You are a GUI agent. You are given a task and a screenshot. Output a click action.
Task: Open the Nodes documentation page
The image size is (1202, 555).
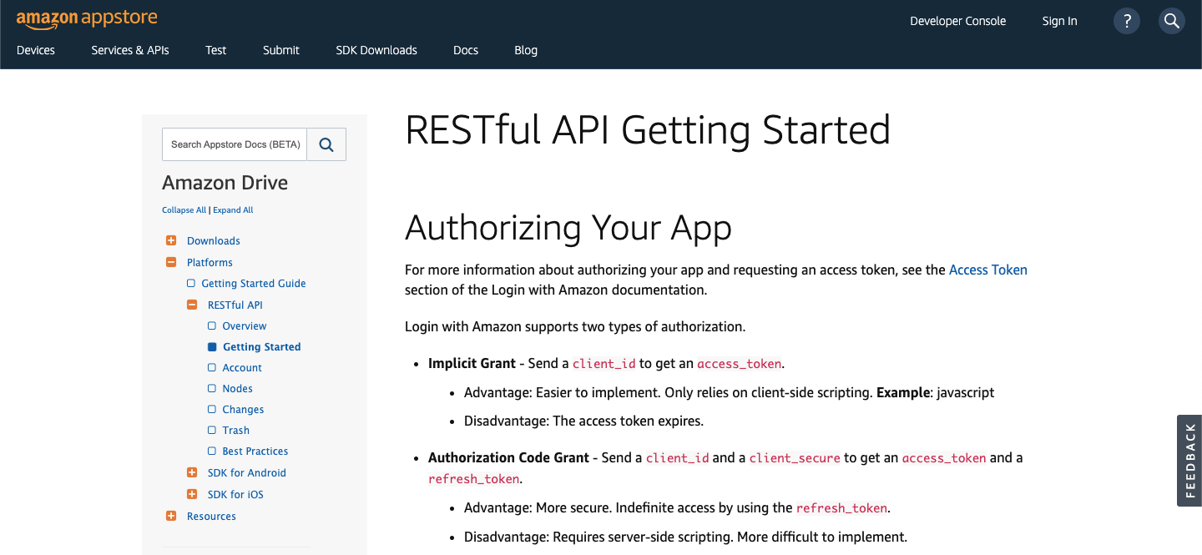tap(239, 388)
